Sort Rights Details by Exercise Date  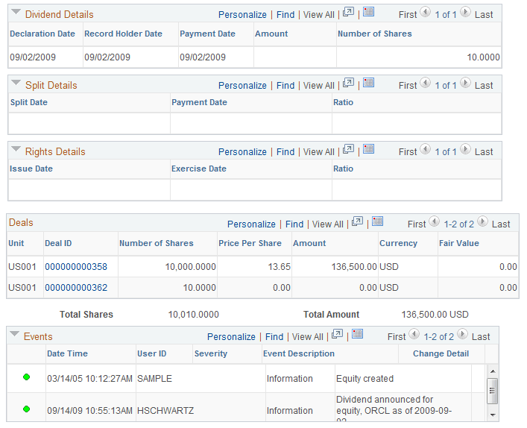click(199, 169)
